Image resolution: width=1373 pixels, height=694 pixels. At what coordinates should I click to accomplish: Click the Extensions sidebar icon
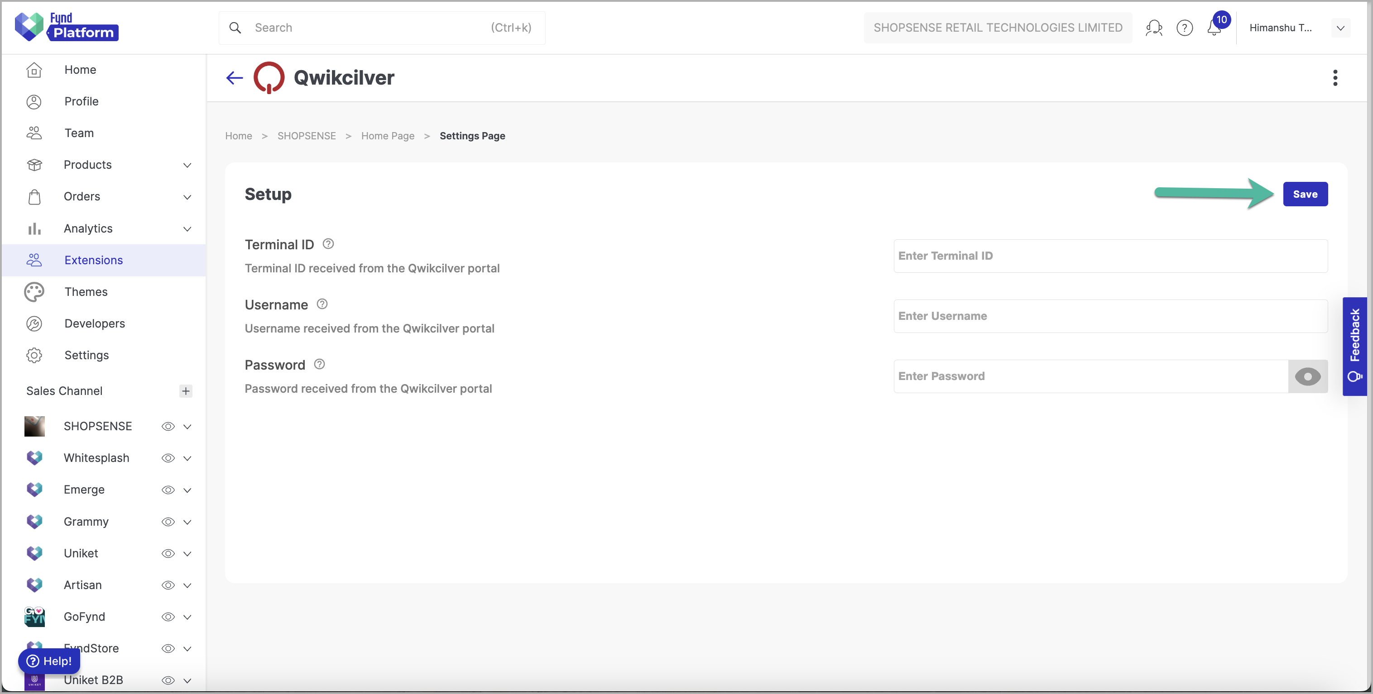click(34, 260)
